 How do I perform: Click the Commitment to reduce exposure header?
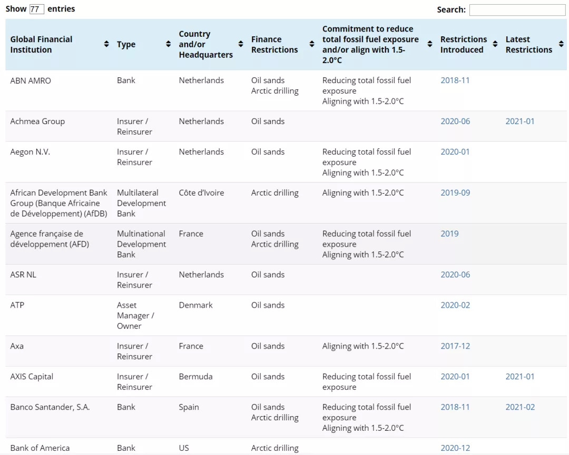point(370,44)
